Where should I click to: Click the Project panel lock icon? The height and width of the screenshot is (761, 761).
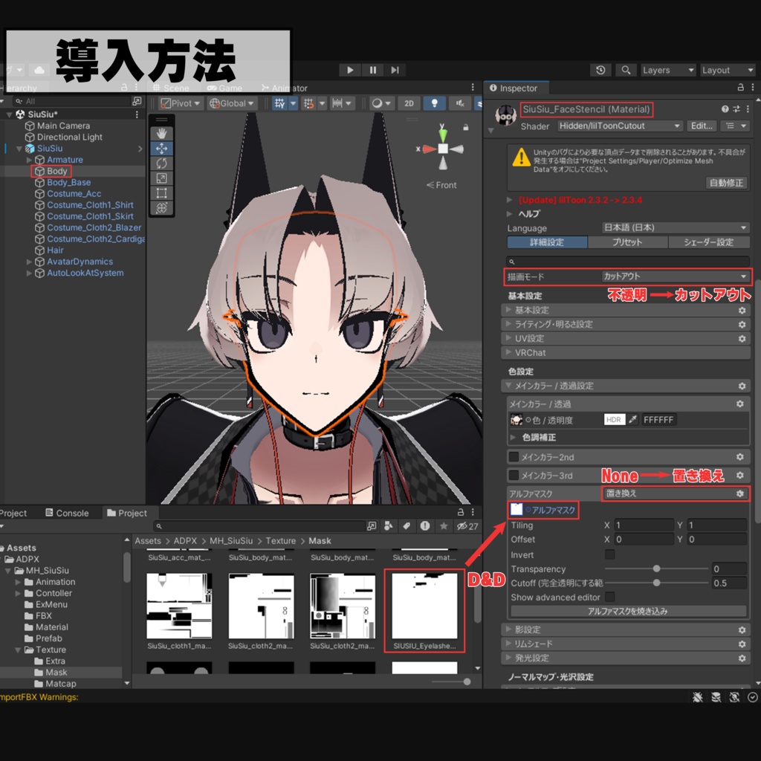(461, 512)
